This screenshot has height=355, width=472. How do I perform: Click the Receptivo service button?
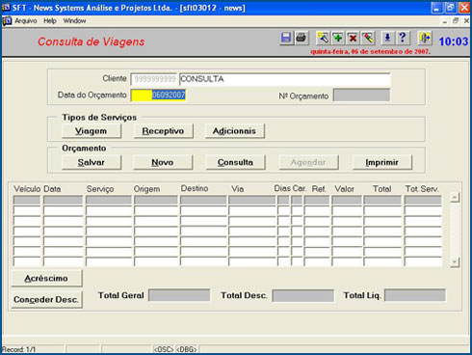[x=163, y=131]
